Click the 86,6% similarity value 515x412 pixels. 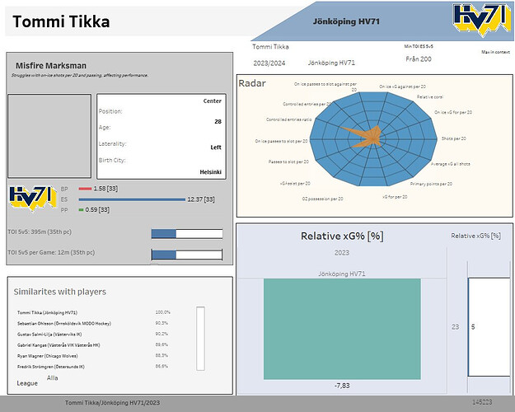162,366
